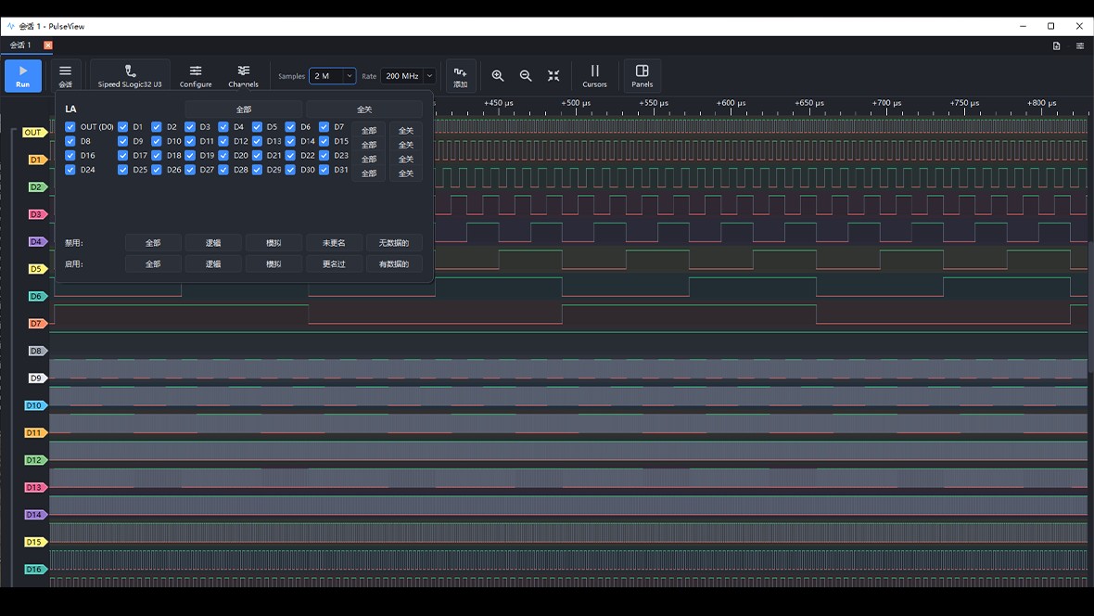Image resolution: width=1094 pixels, height=616 pixels.
Task: Toggle the Channels popup icon
Action: [244, 71]
